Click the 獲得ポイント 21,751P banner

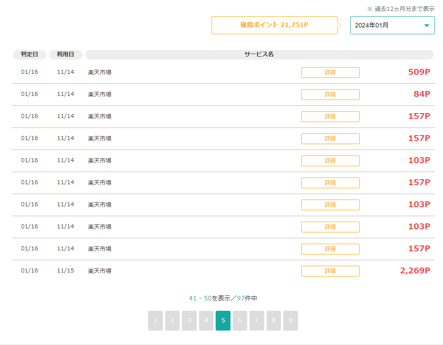click(x=274, y=25)
